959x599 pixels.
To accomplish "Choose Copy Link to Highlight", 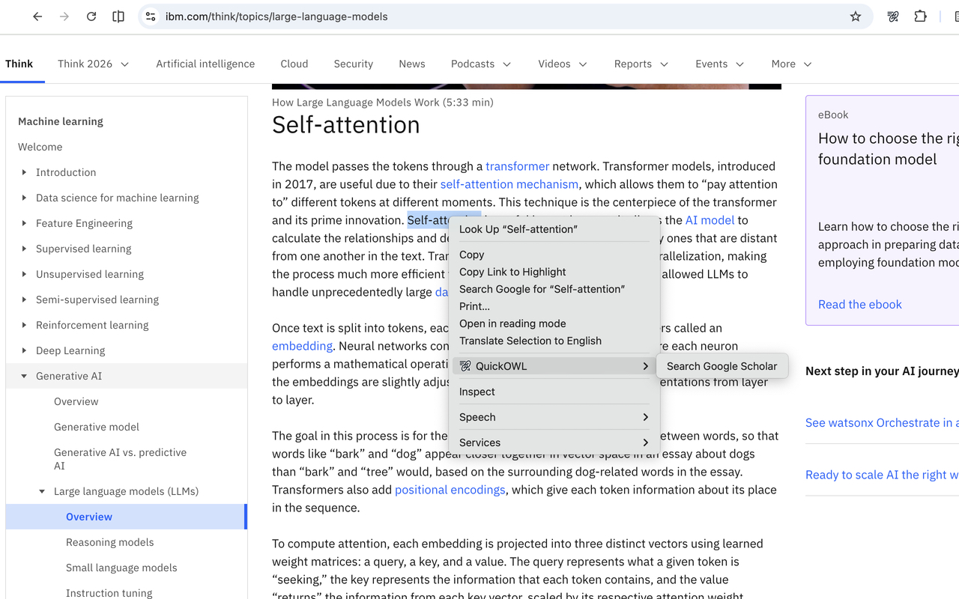I will coord(554,272).
